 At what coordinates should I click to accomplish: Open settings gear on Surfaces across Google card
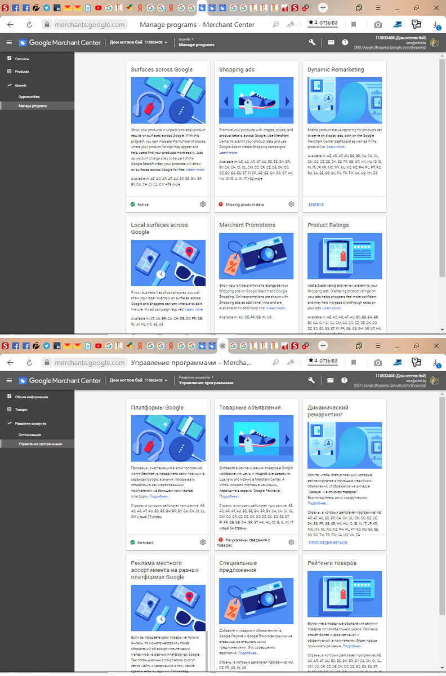[x=203, y=204]
